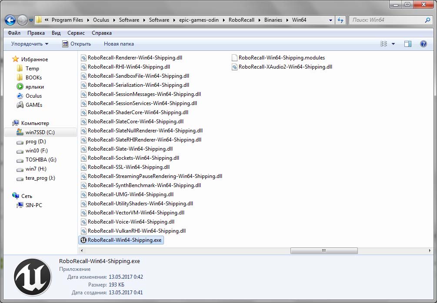The height and width of the screenshot is (303, 437).
Task: Select the file RoboRecall-Voice-Win64-Shipping.dll
Action: point(127,222)
